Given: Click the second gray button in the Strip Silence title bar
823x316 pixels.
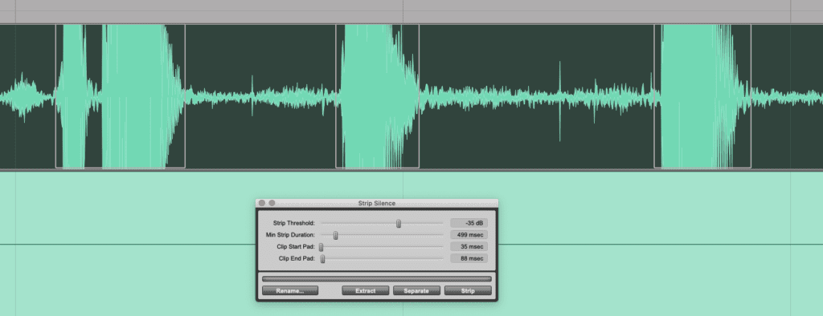Looking at the screenshot, I should (x=272, y=203).
